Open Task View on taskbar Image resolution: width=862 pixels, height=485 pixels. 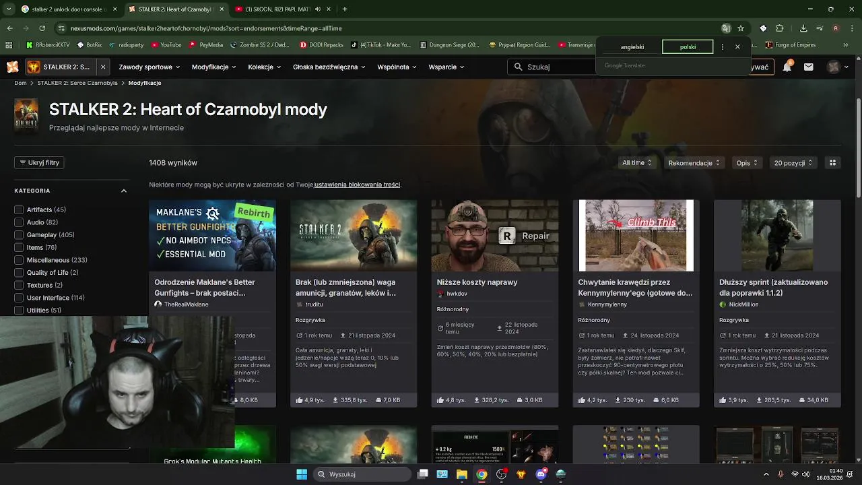tap(423, 474)
